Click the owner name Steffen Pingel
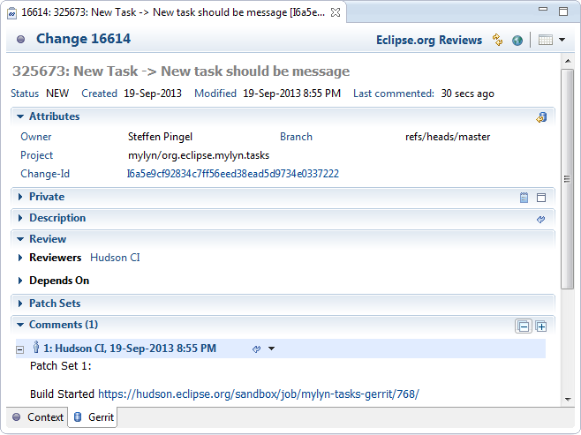The image size is (581, 435). click(160, 137)
